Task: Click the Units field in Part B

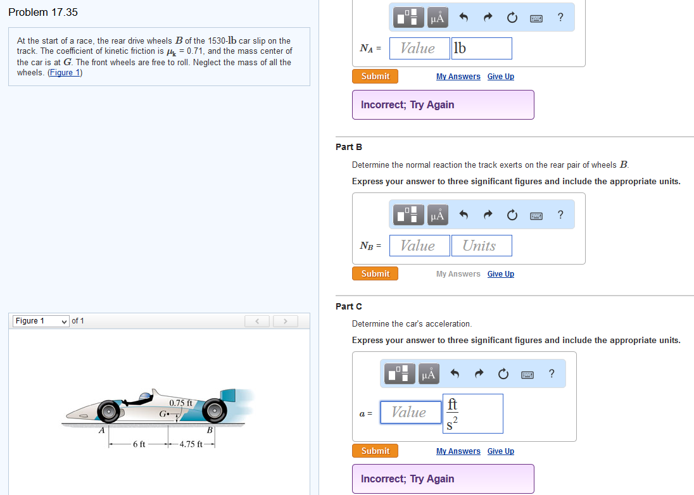Action: point(481,246)
